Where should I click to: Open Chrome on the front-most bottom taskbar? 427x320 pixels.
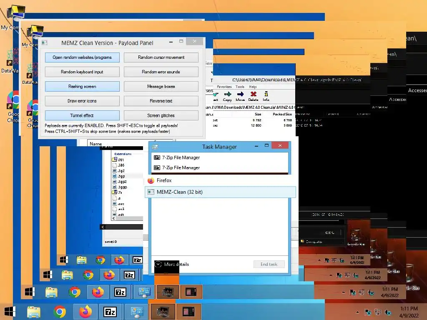[60, 312]
